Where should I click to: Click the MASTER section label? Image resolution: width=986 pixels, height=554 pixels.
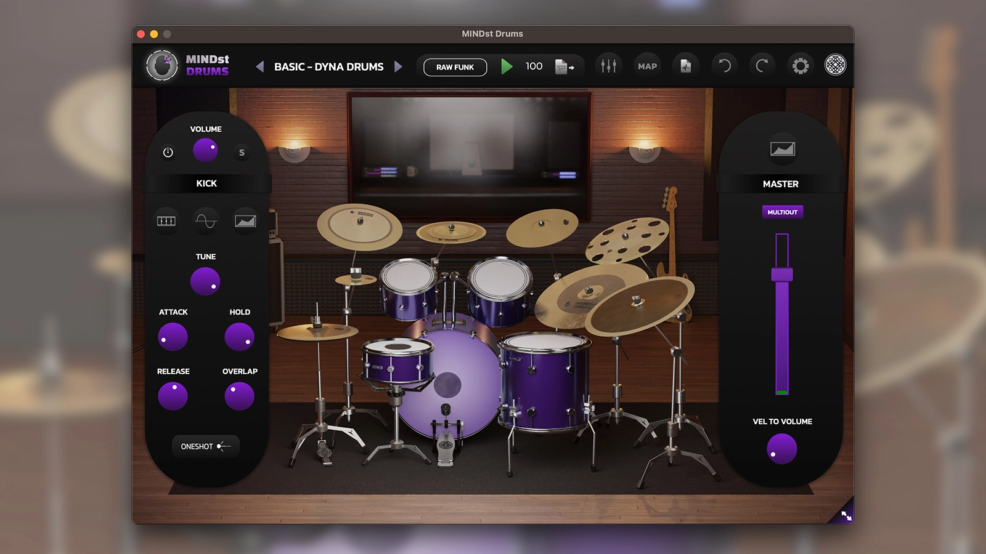pyautogui.click(x=781, y=184)
